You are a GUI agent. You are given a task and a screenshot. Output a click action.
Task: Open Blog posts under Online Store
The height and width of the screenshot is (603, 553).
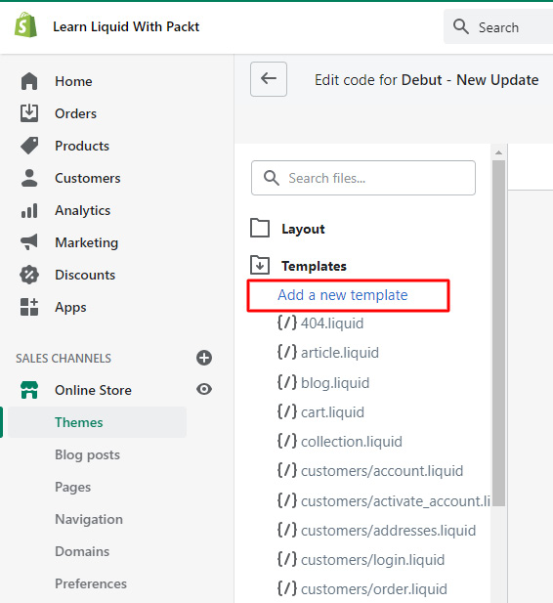[87, 454]
